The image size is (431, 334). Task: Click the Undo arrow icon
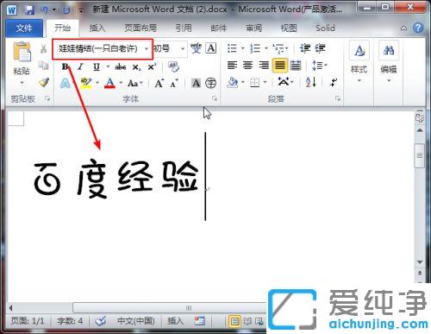[x=45, y=10]
